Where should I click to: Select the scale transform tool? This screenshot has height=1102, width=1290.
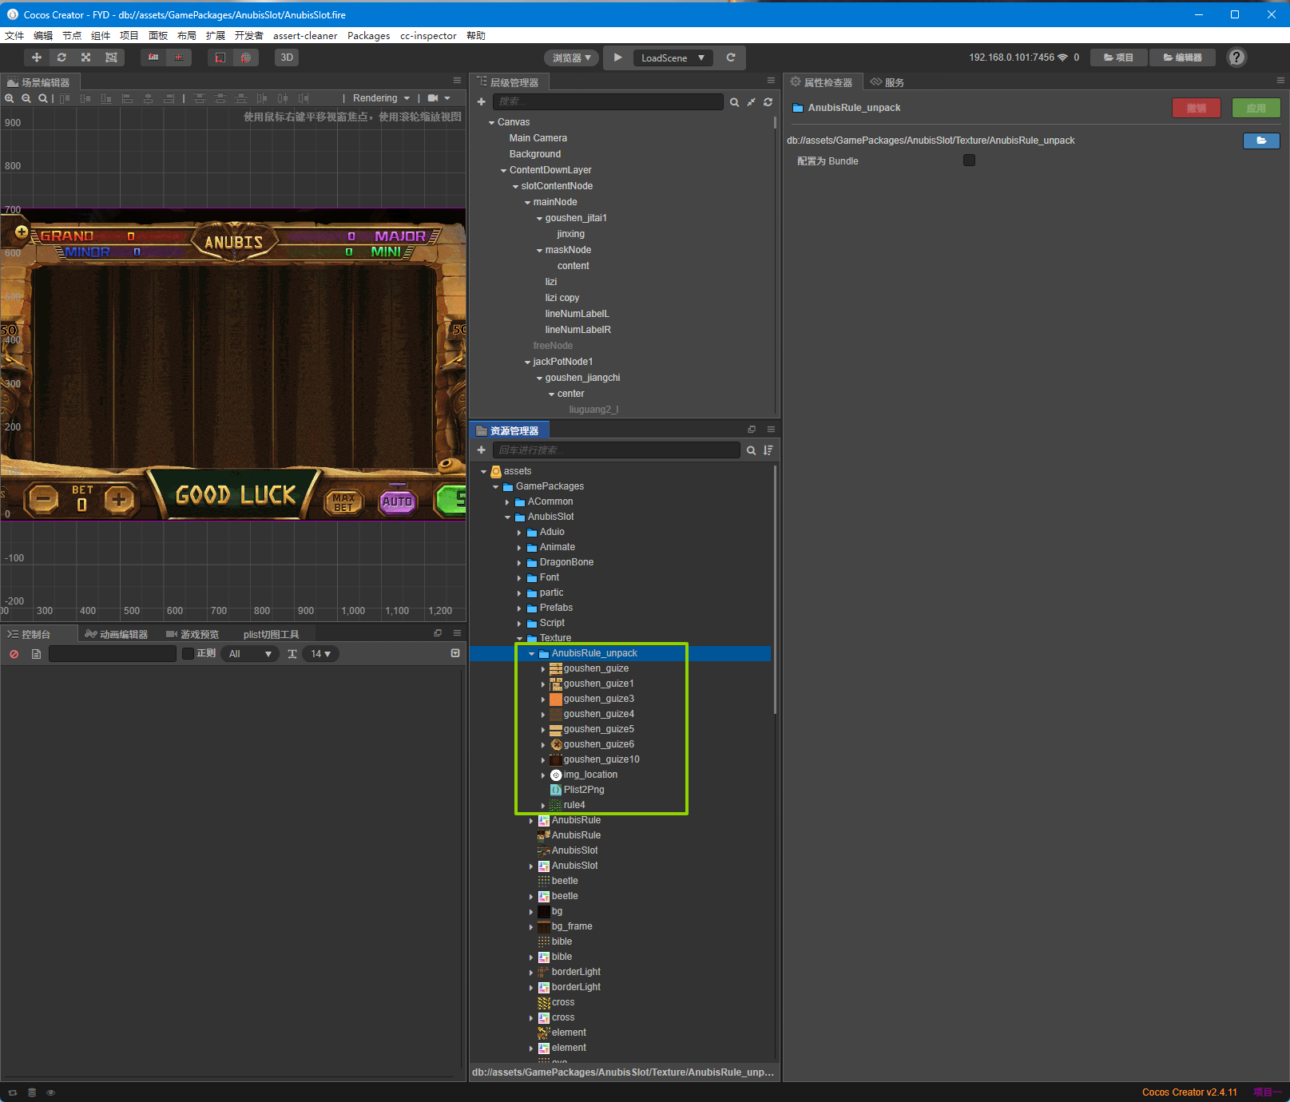coord(85,57)
